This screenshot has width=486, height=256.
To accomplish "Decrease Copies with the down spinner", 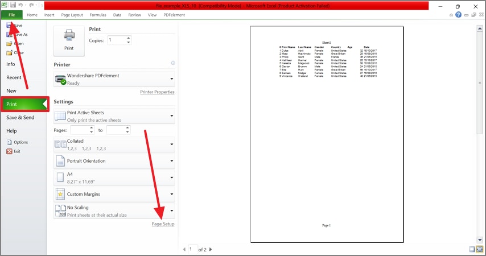I will (128, 42).
